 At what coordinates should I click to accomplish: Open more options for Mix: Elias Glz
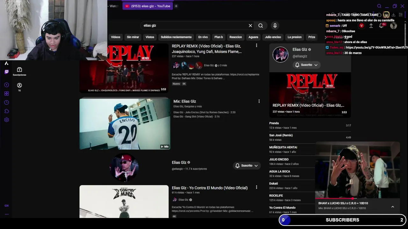tap(259, 101)
